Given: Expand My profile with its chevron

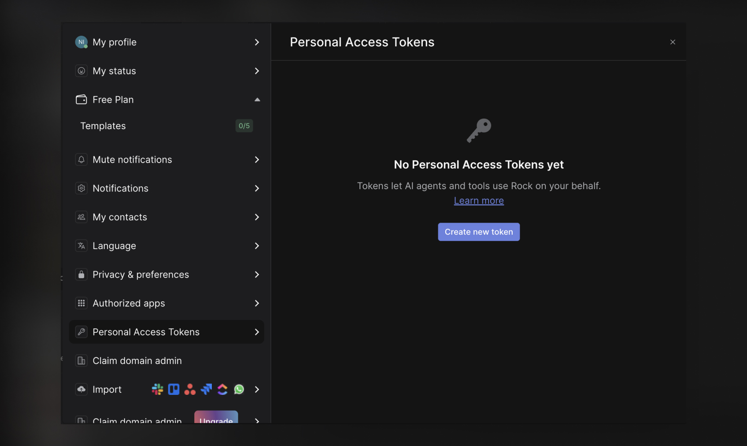Looking at the screenshot, I should click(x=257, y=42).
